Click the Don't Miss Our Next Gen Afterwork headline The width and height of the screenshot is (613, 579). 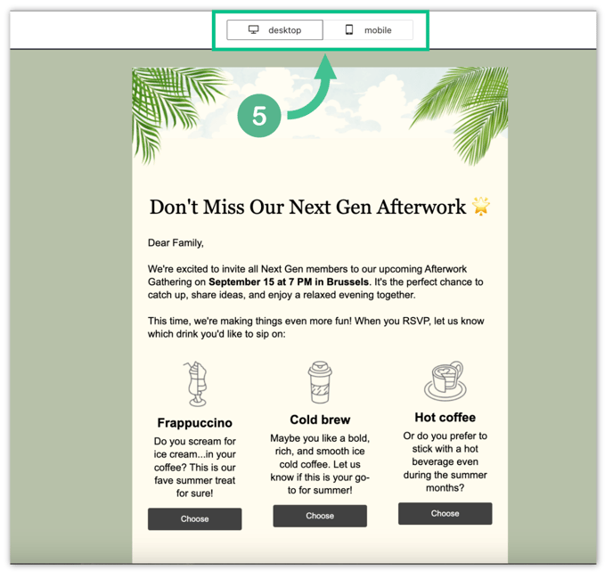(307, 207)
